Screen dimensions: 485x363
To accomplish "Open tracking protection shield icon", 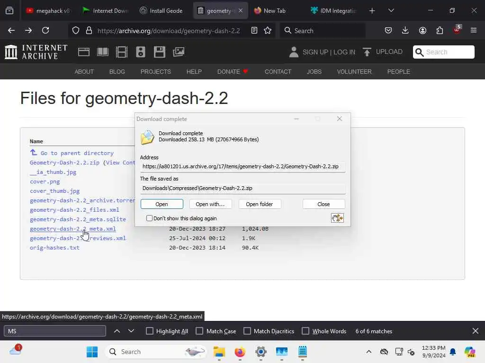I will coord(76,31).
